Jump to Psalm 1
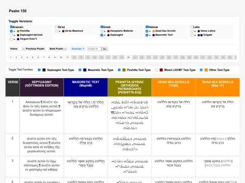 (11, 57)
